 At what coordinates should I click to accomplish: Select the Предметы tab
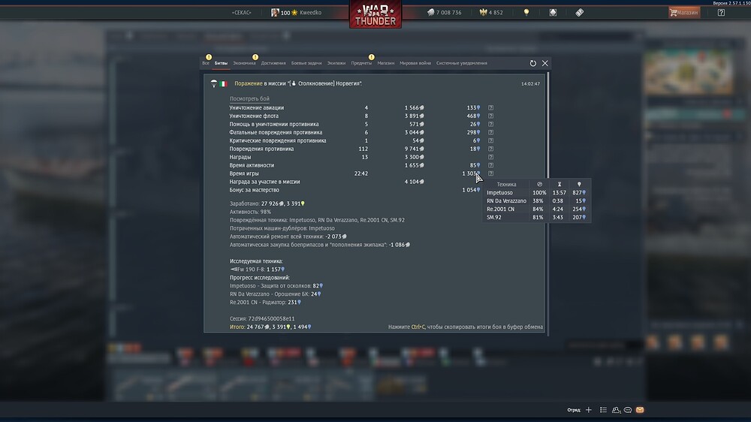click(x=361, y=63)
